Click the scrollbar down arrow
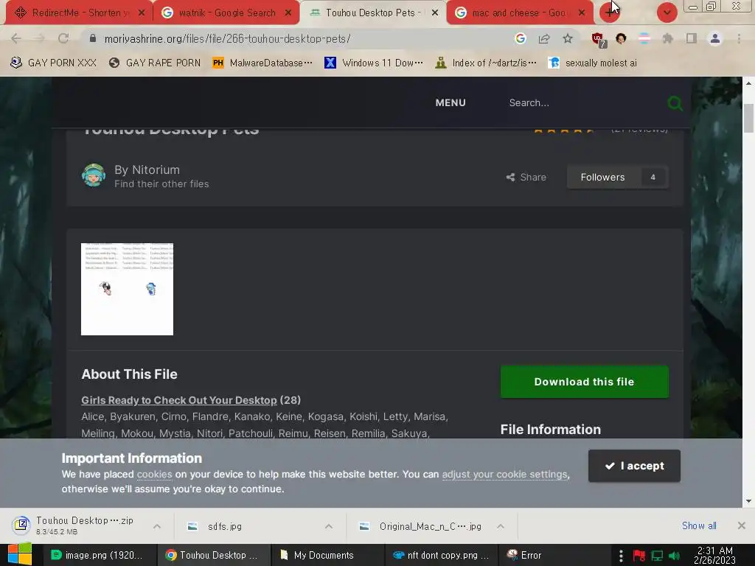 click(748, 501)
